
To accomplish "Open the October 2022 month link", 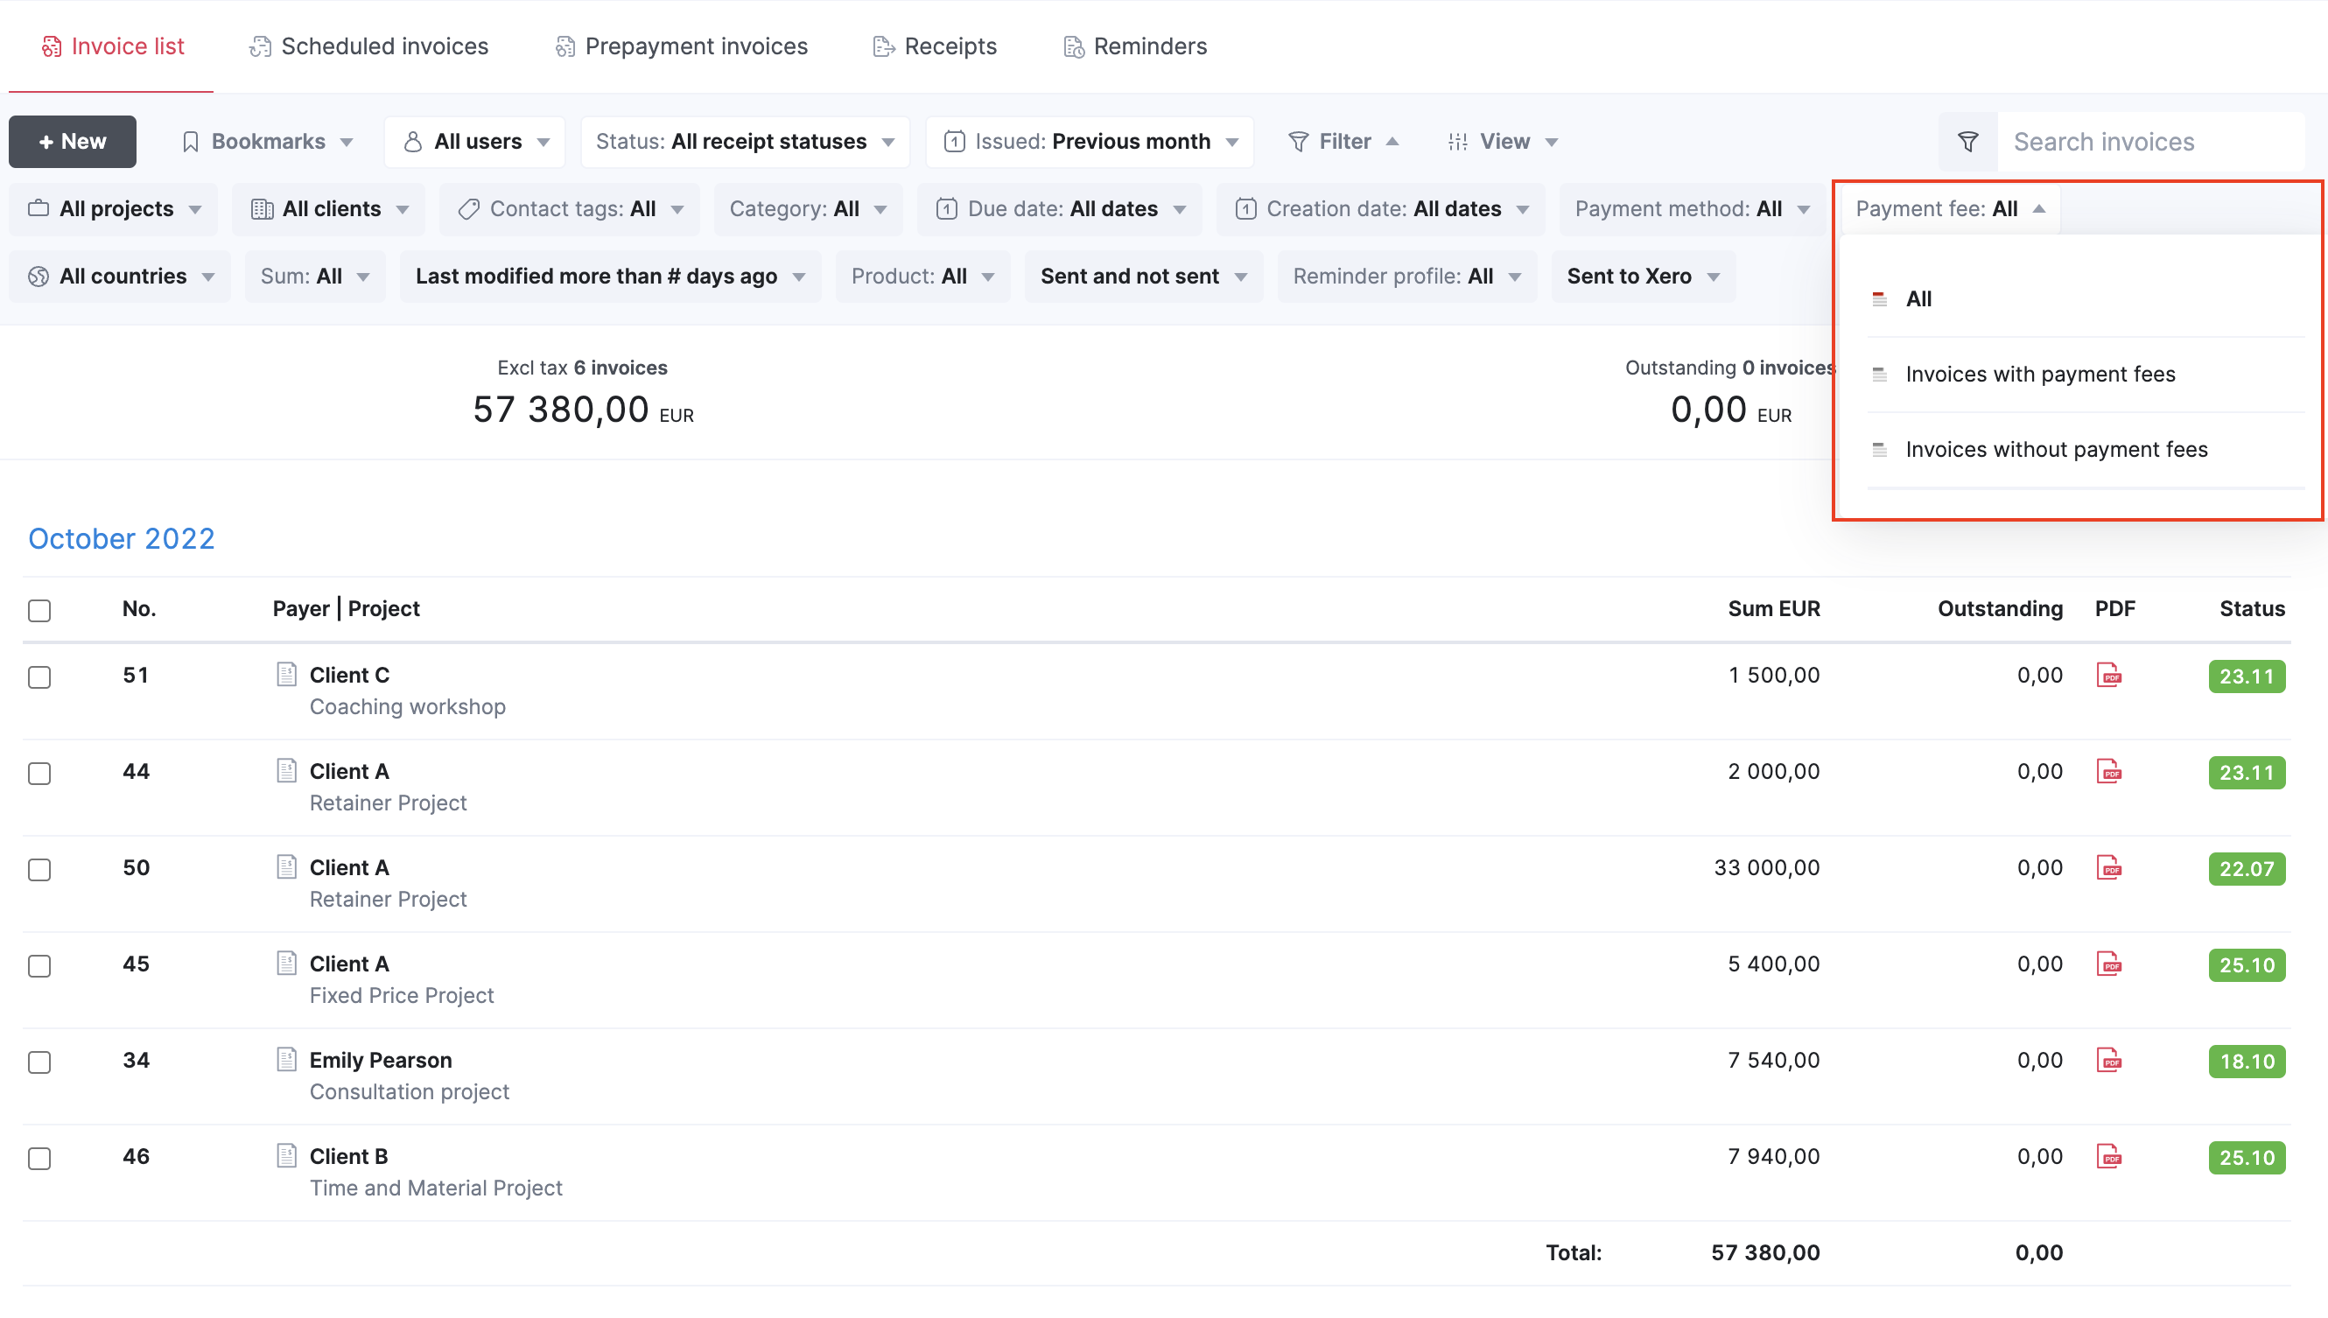I will (122, 538).
